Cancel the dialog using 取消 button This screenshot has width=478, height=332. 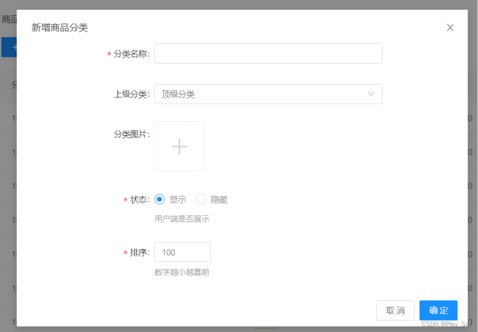pyautogui.click(x=395, y=310)
